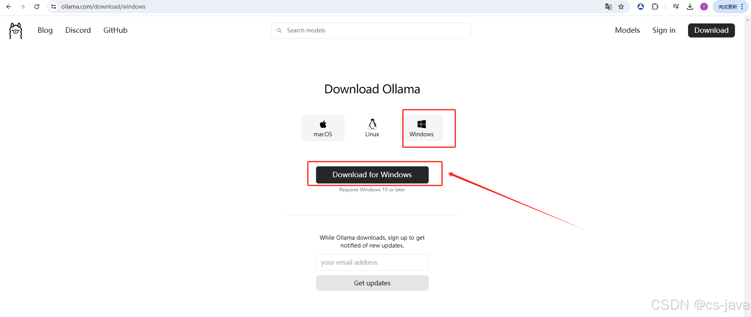Screen dimensions: 751x317
Task: Open the Discord link
Action: click(78, 30)
